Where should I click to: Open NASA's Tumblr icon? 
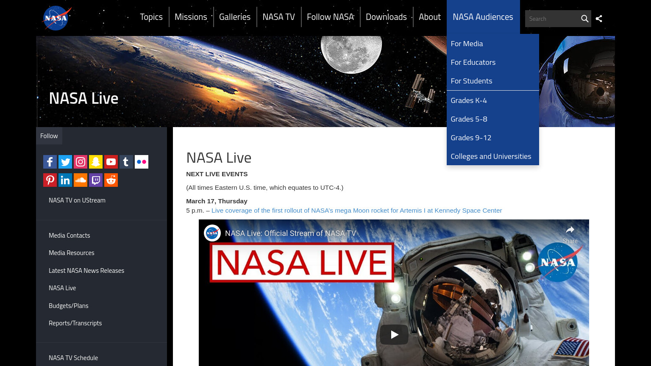(x=126, y=162)
